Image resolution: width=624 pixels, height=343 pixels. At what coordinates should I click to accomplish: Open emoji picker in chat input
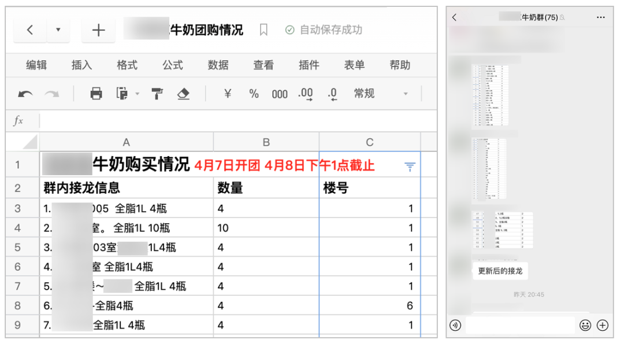click(x=585, y=325)
